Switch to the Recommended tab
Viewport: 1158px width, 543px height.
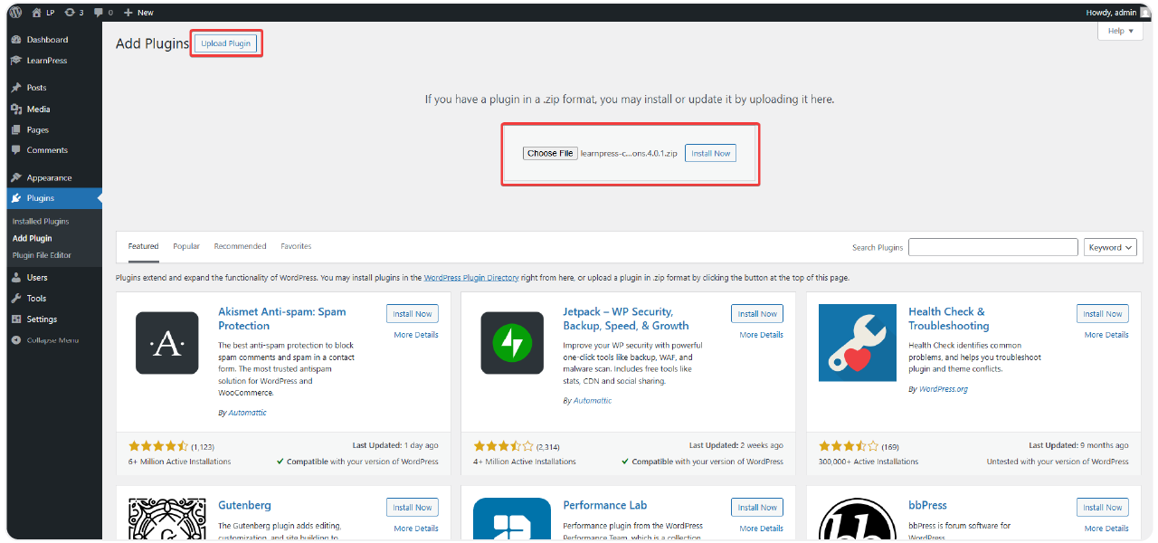241,246
